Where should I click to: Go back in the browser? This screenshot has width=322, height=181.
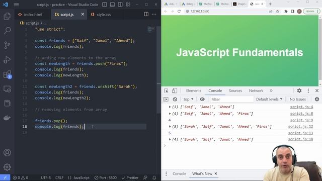(x=166, y=11)
